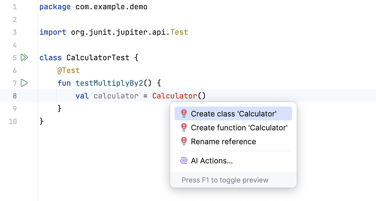Click the purple AI Actions swirl icon

[x=184, y=161]
